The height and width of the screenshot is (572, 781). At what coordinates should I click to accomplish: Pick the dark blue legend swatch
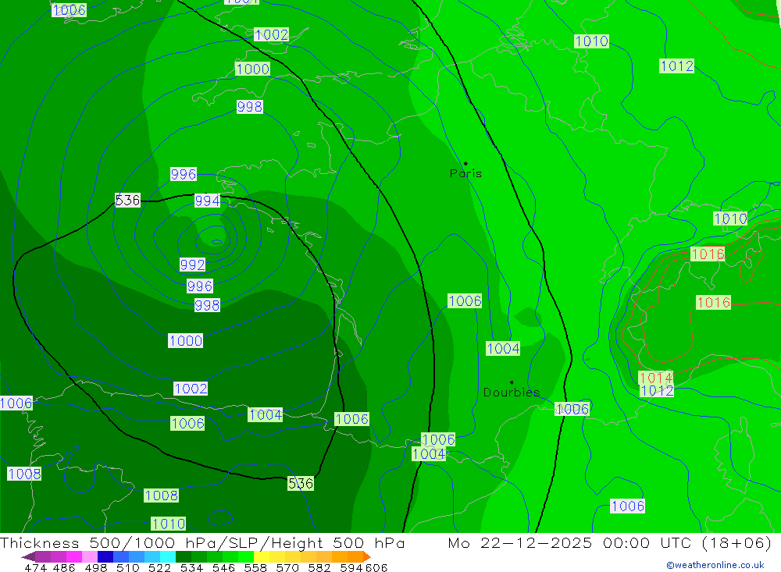click(105, 556)
